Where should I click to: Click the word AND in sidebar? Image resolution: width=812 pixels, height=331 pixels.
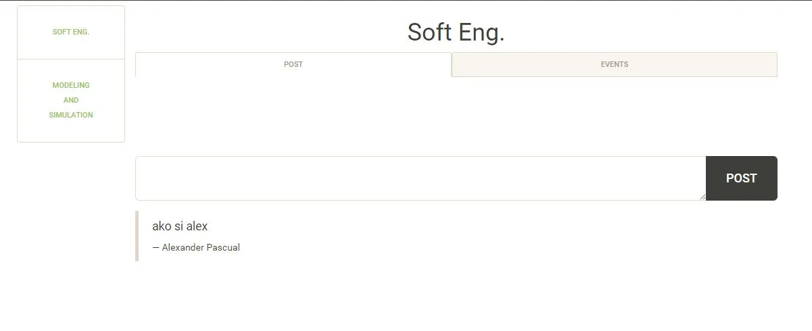(71, 100)
